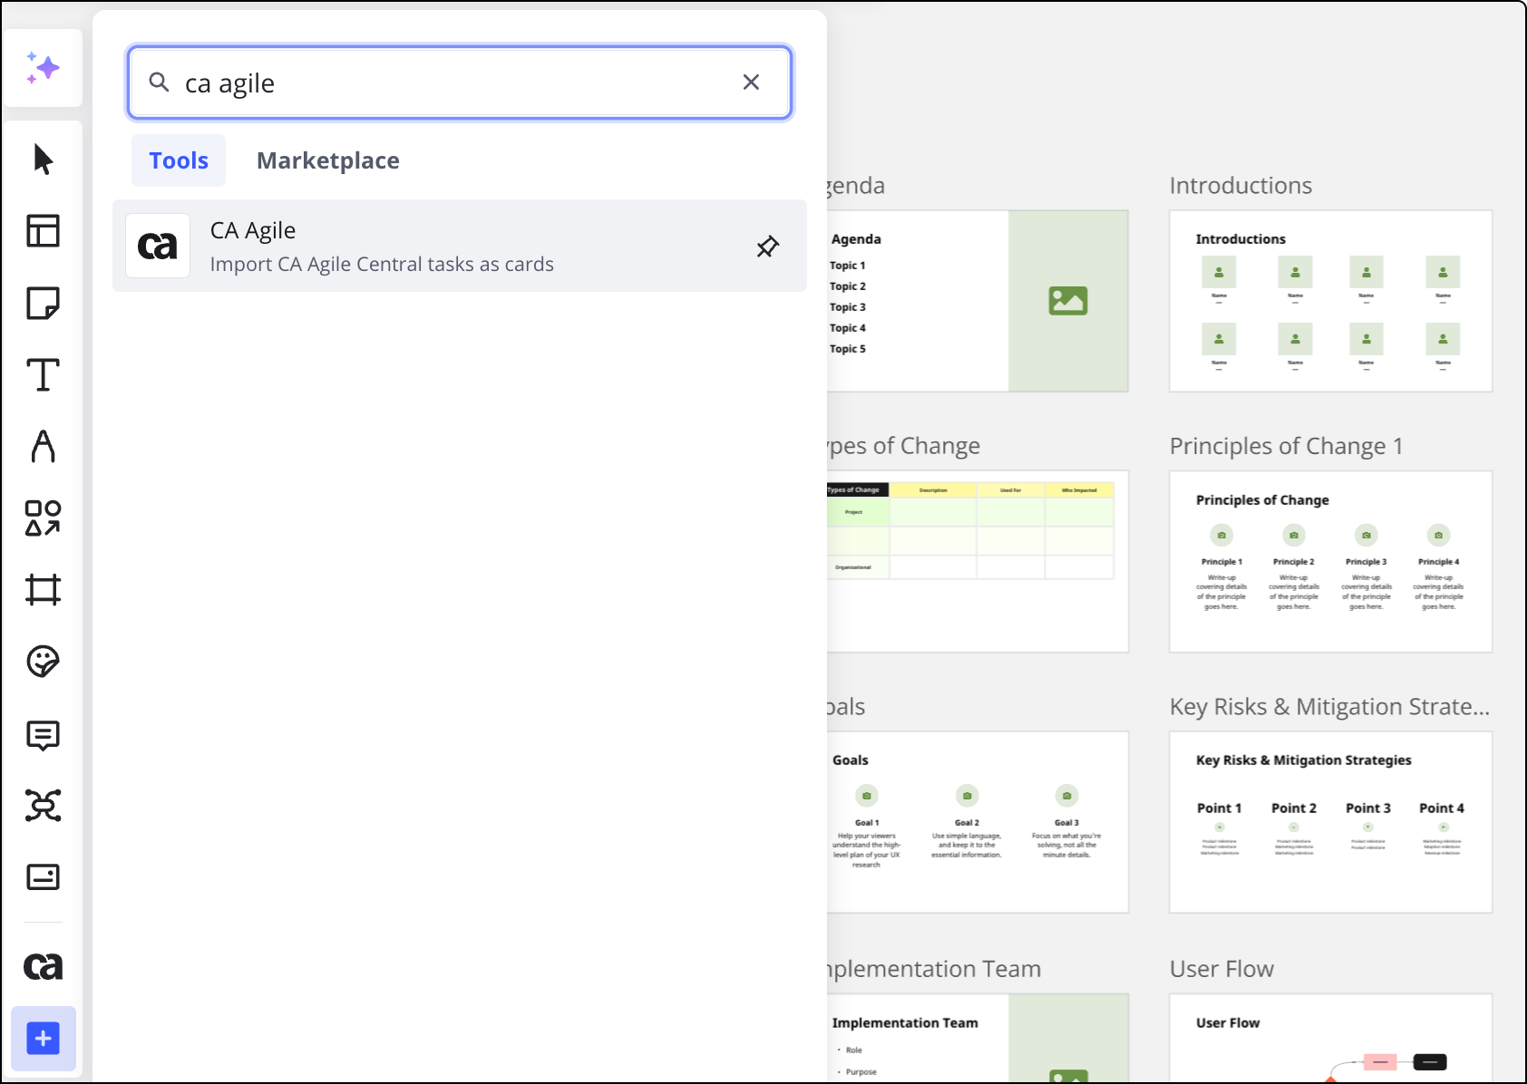The height and width of the screenshot is (1084, 1527).
Task: Click the blue plus more-tools button
Action: [x=43, y=1039]
